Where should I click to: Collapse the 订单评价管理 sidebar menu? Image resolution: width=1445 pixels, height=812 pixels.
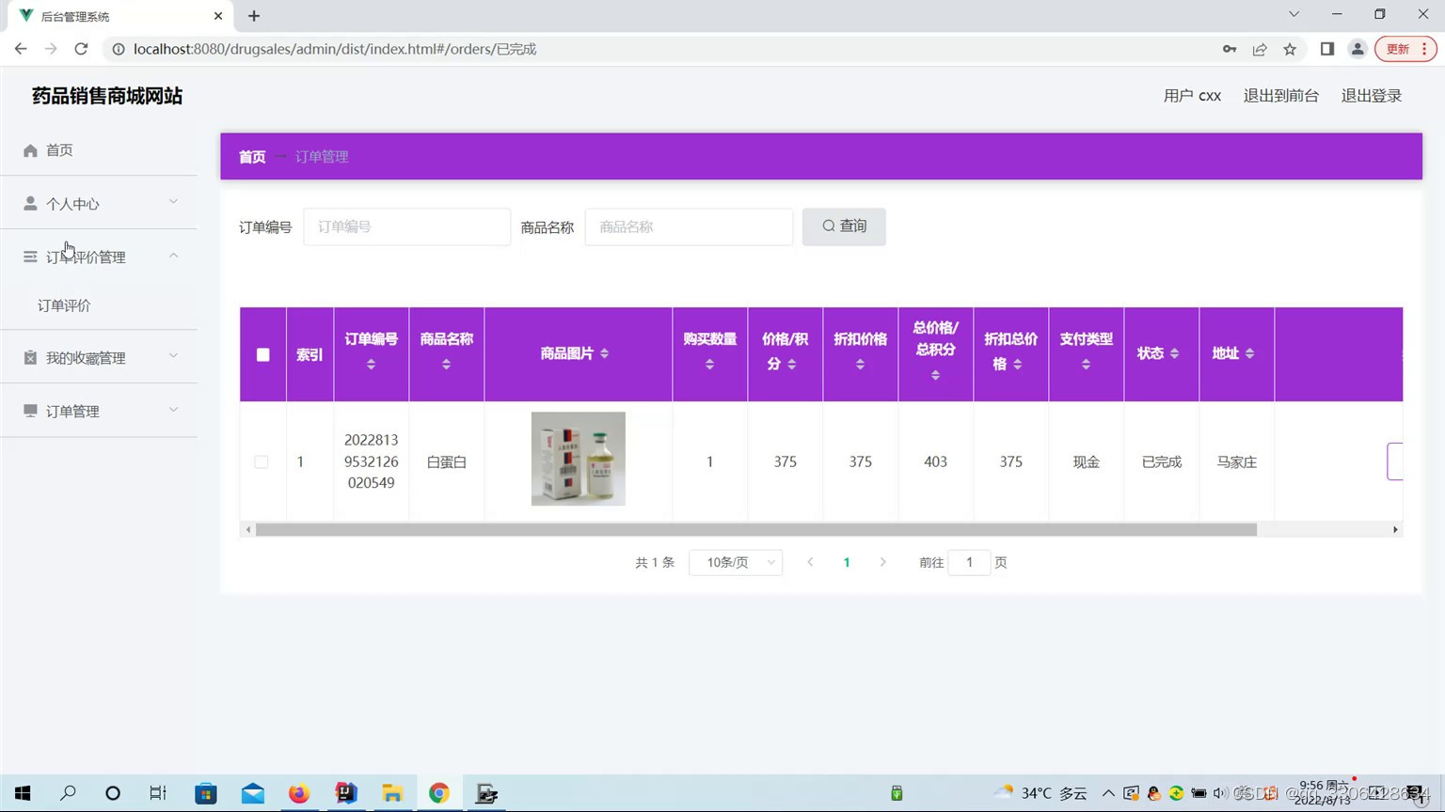[99, 257]
